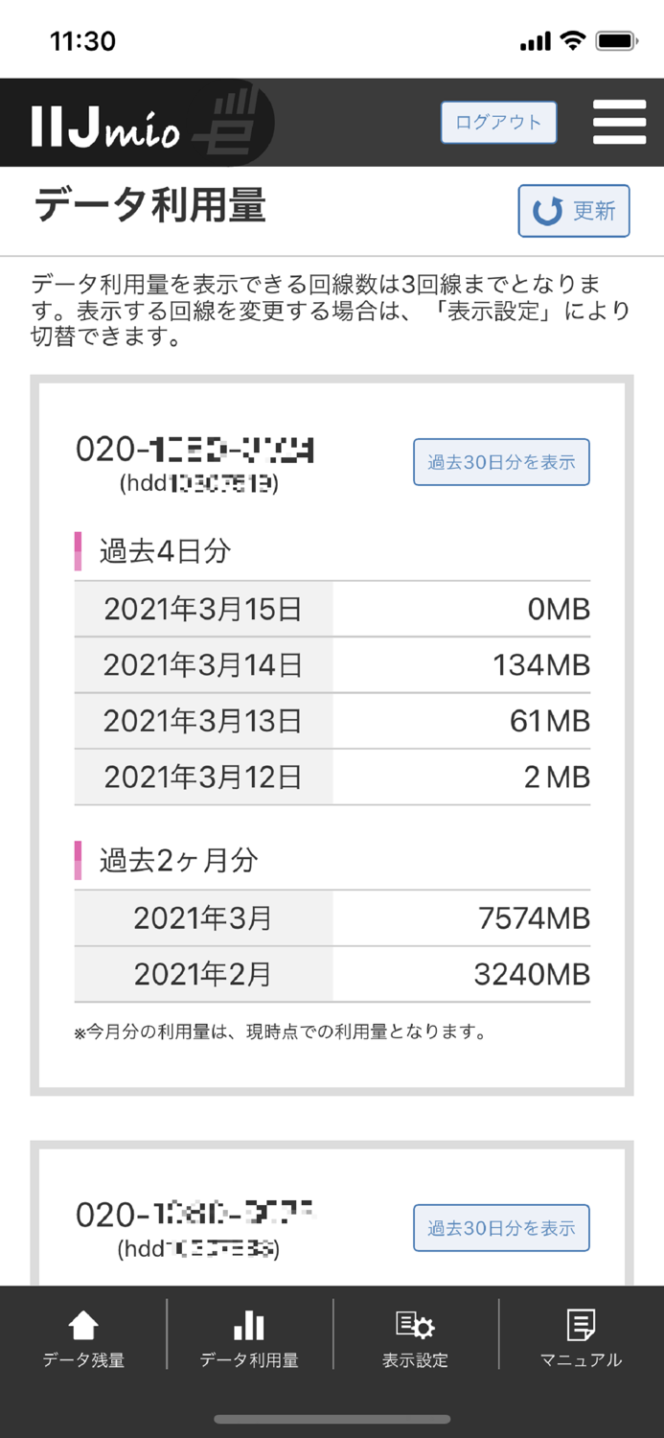Tap the pink bar icon next to 過去2ヶ月分
664x1438 pixels.
click(80, 860)
